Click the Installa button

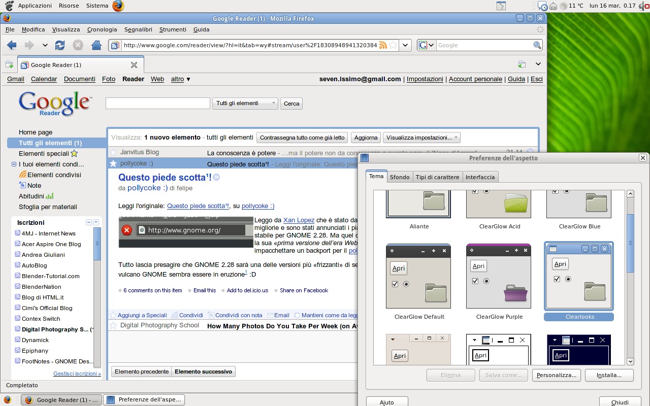coord(609,375)
